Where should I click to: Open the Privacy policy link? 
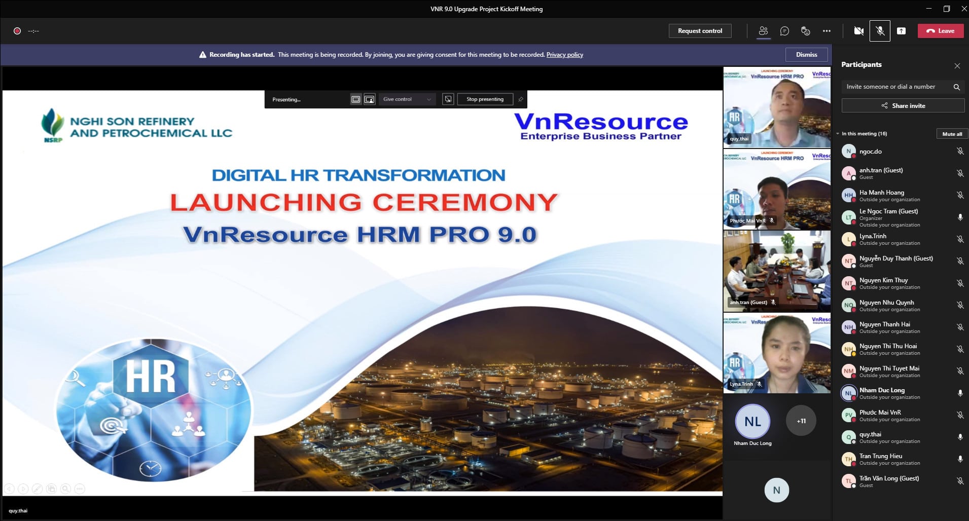[564, 55]
